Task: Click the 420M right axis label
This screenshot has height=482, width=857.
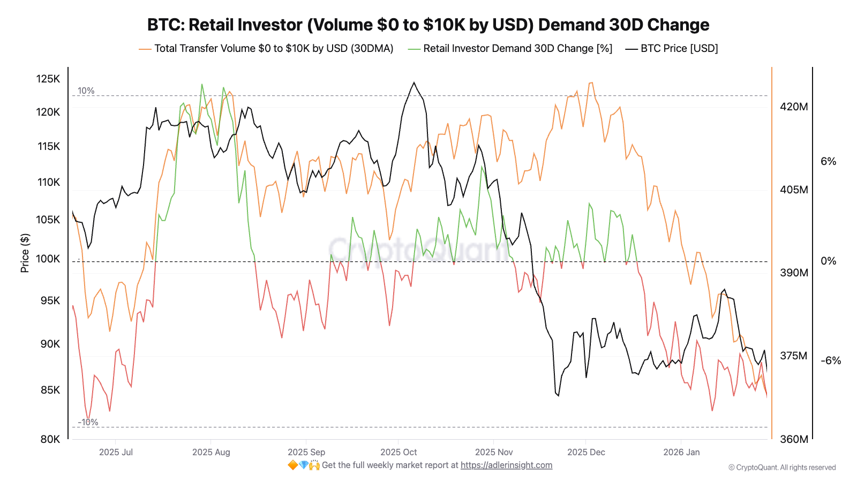Action: (794, 107)
